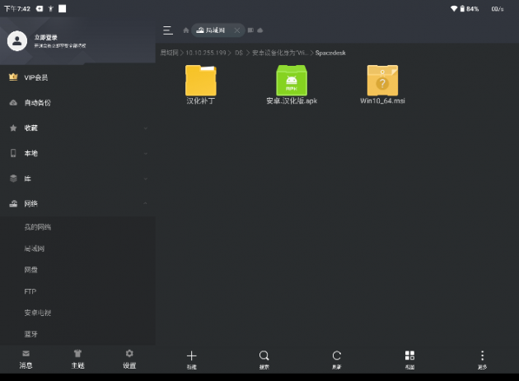
Task: Open 消息 messages envelope icon
Action: pos(26,357)
